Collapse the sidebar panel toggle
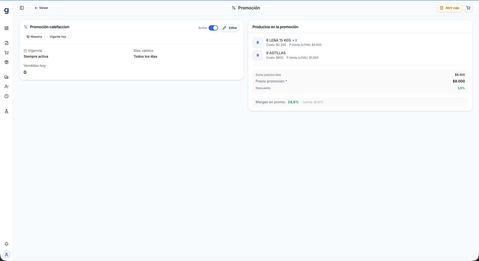 click(22, 8)
